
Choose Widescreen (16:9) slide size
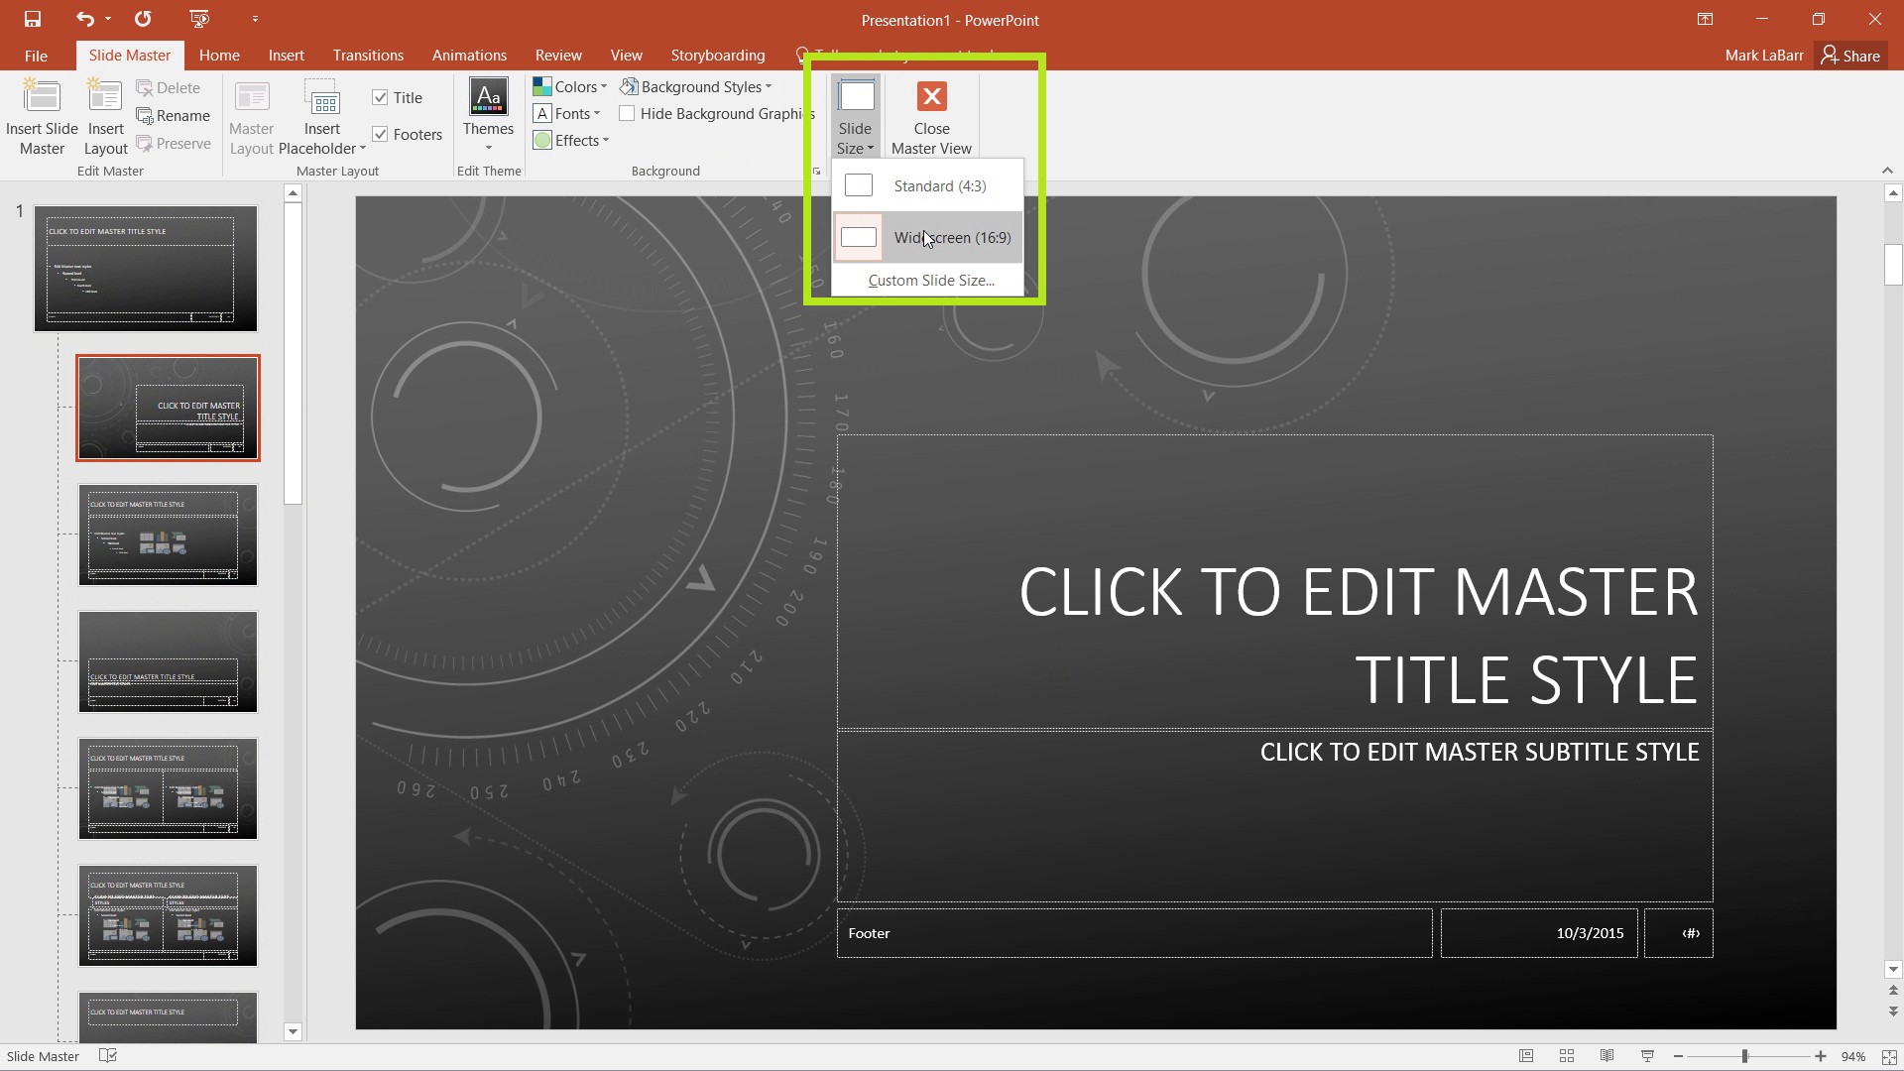click(951, 237)
